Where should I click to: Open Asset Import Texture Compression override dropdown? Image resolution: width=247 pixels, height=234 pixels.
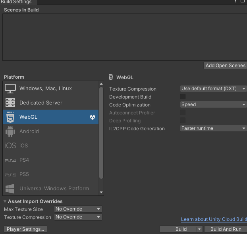point(78,217)
